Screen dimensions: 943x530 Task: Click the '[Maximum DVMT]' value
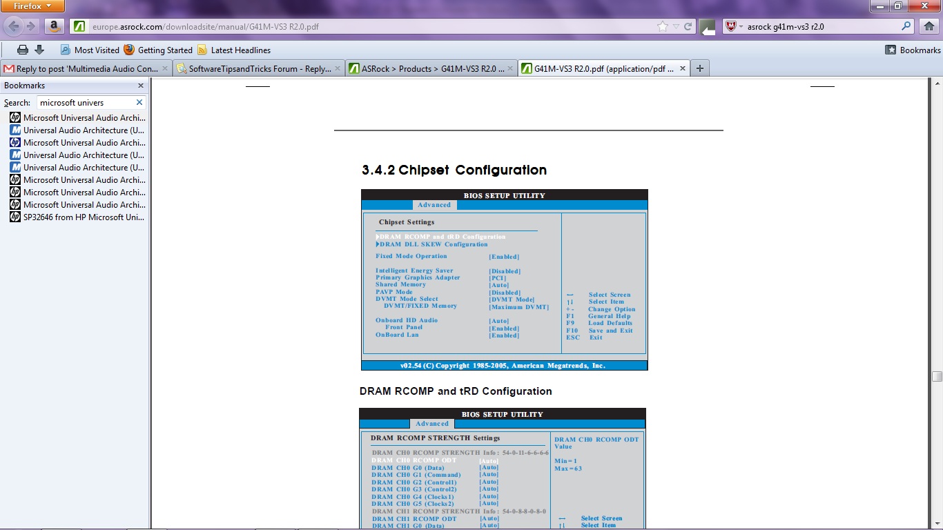(x=518, y=306)
